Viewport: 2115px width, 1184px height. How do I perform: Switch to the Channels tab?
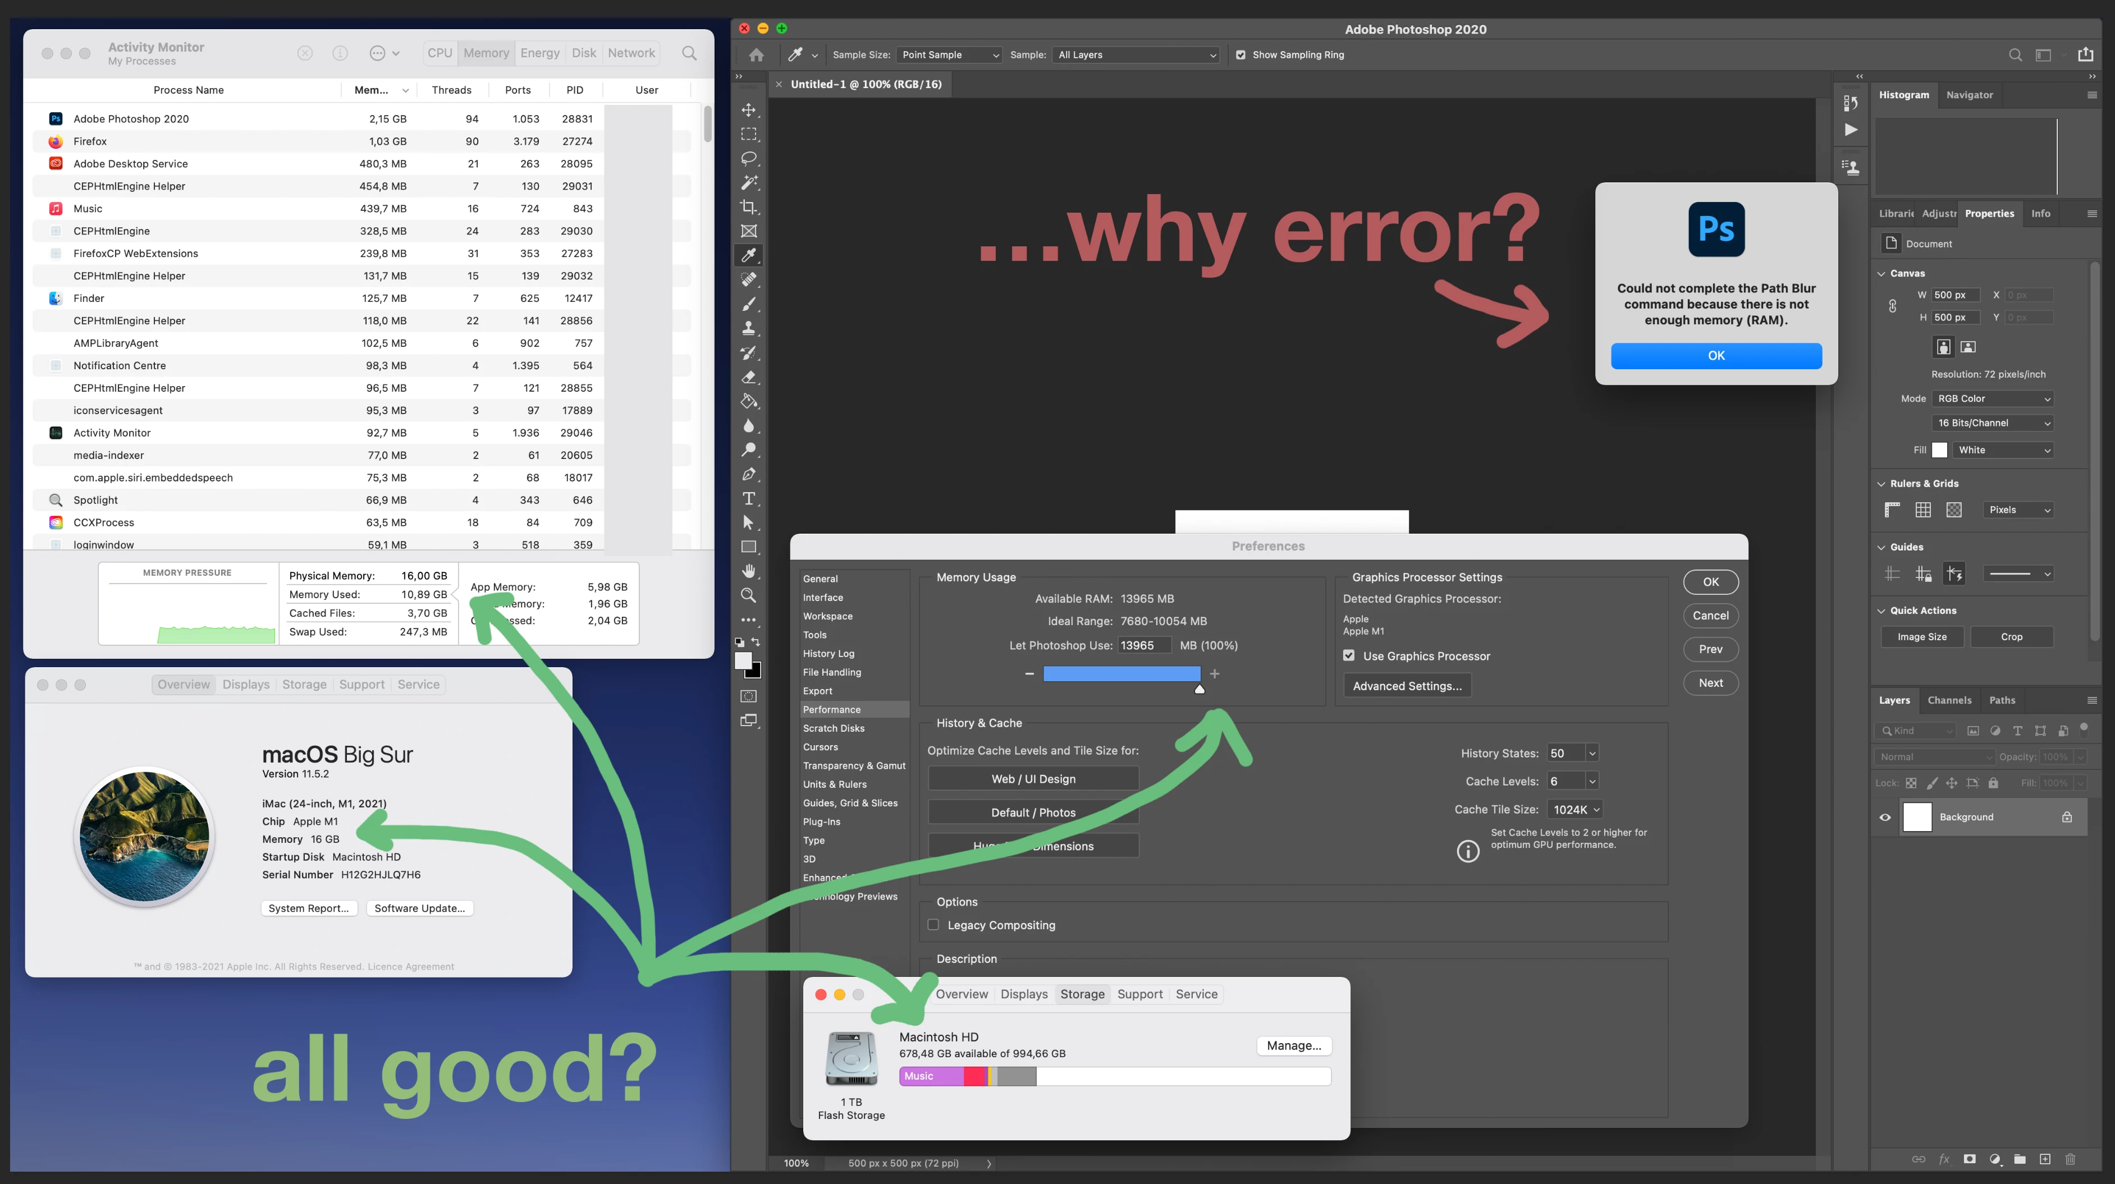(1949, 701)
